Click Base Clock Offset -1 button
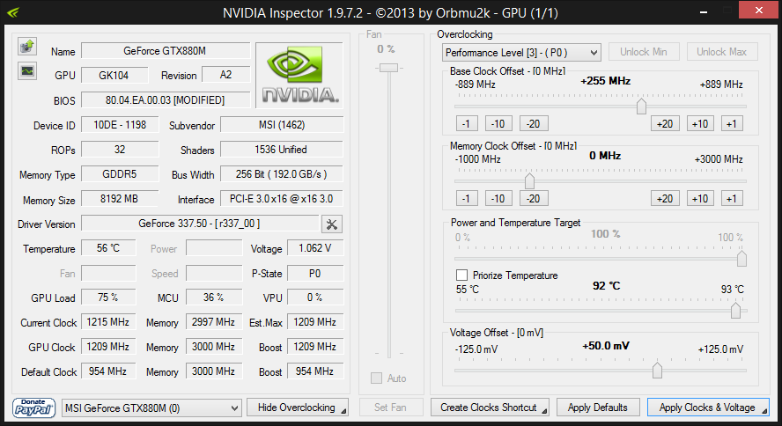The width and height of the screenshot is (782, 426). pyautogui.click(x=467, y=123)
